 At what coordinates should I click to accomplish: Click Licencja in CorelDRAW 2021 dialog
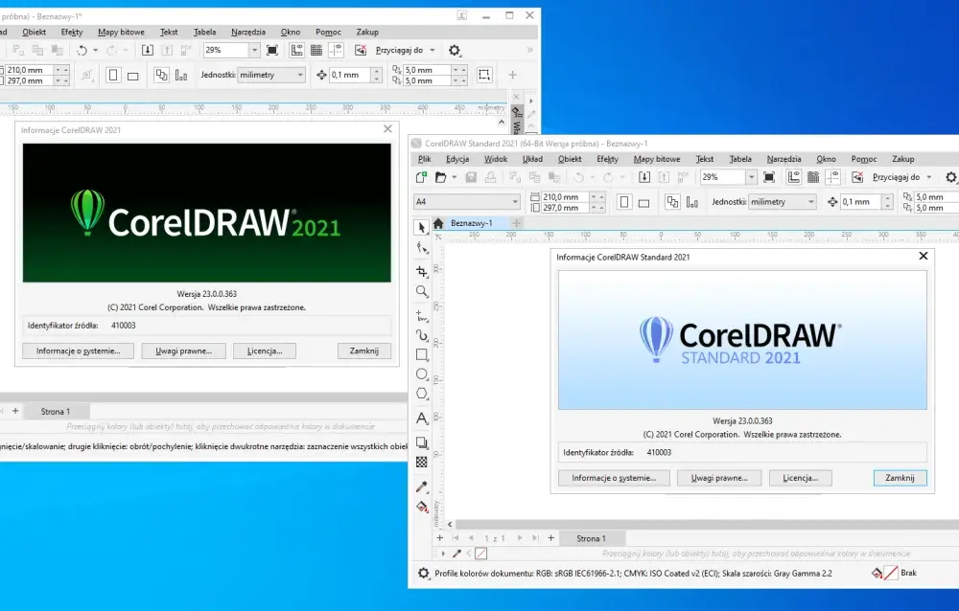pyautogui.click(x=265, y=351)
